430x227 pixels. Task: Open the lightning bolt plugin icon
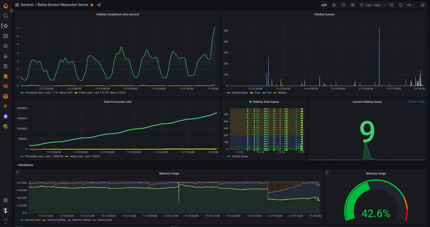5,106
